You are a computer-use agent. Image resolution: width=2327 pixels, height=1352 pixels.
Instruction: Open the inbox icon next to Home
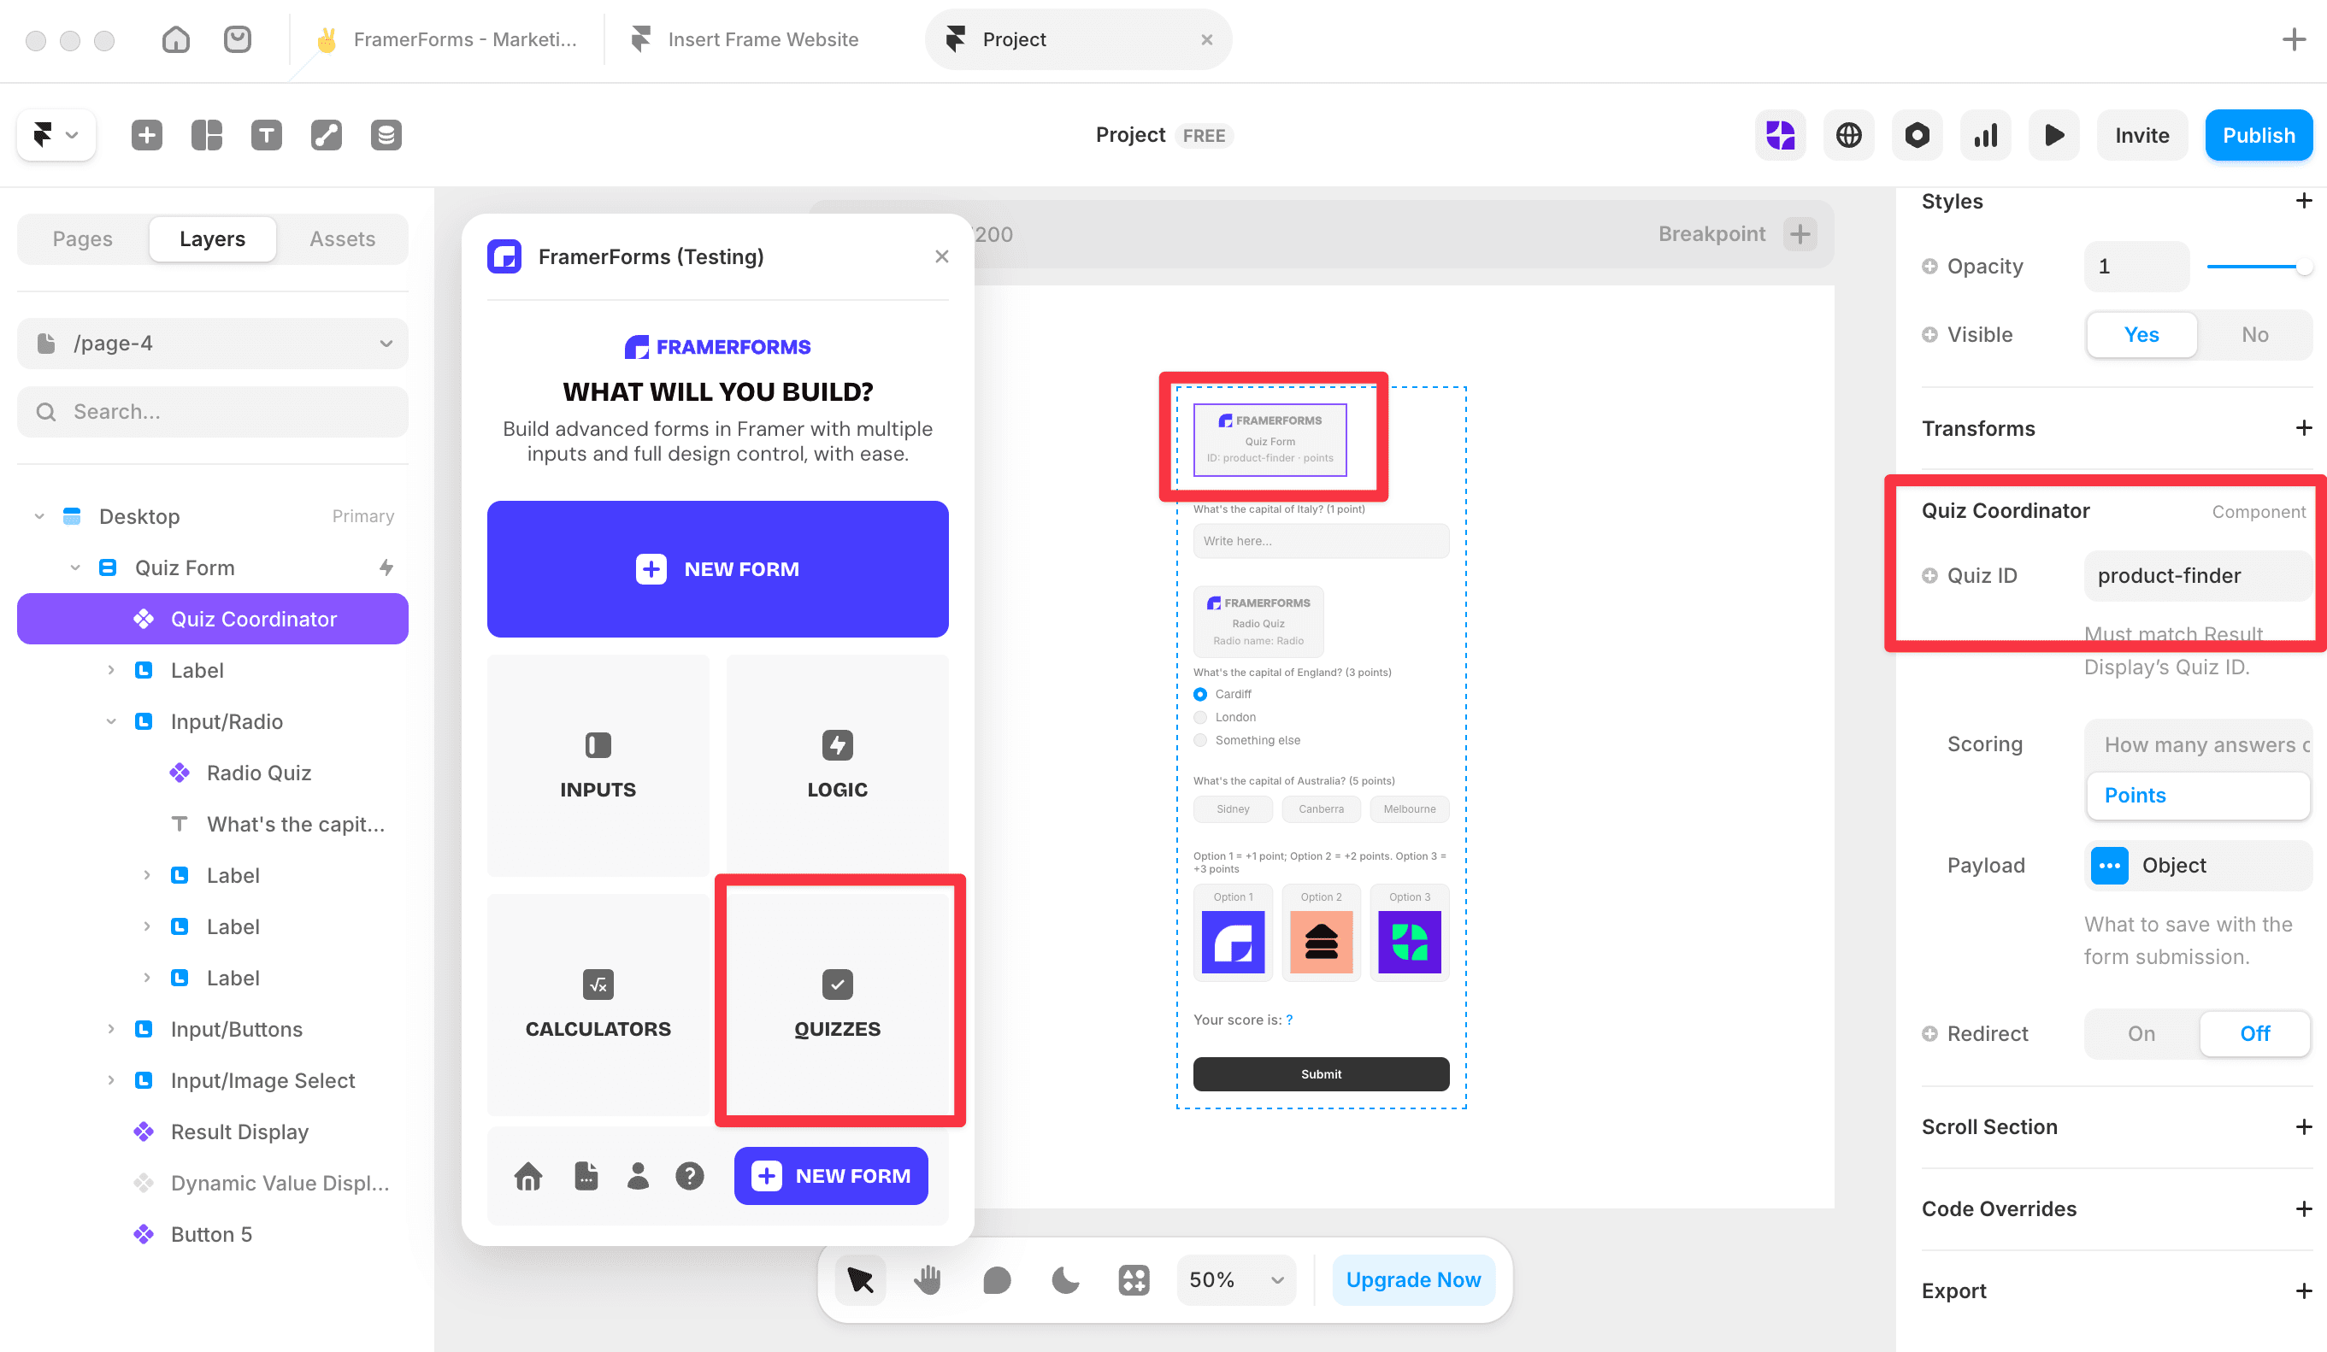(238, 38)
